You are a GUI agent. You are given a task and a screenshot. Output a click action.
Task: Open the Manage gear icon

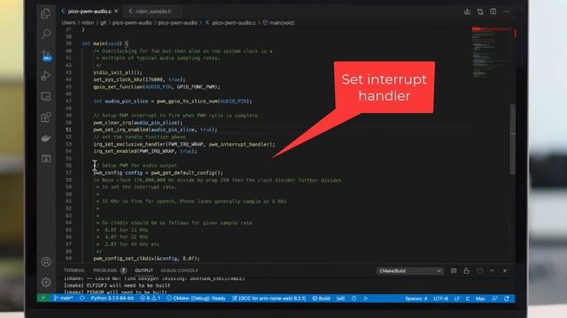(46, 282)
